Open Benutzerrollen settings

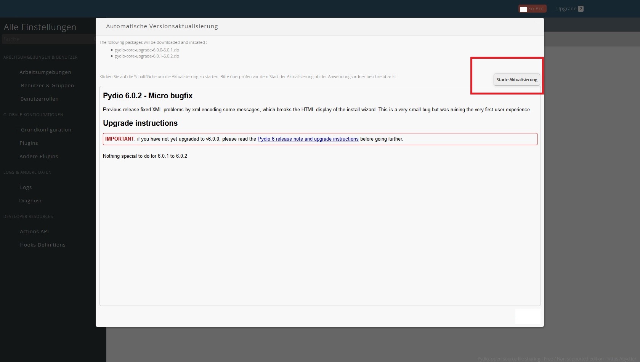point(39,99)
